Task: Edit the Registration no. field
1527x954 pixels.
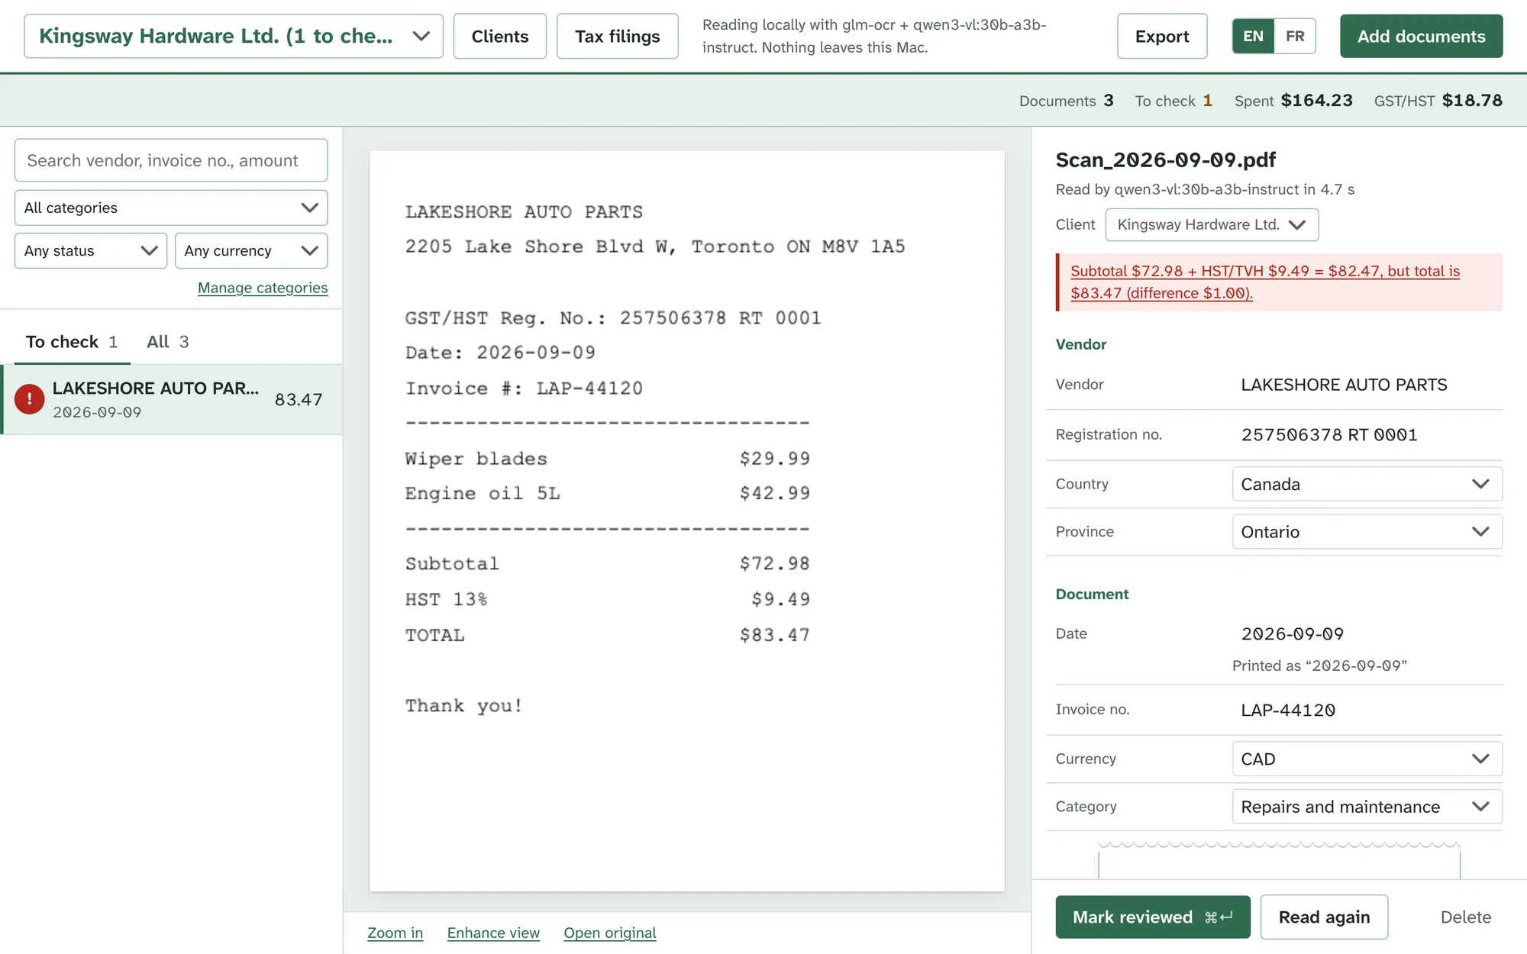Action: [x=1367, y=434]
